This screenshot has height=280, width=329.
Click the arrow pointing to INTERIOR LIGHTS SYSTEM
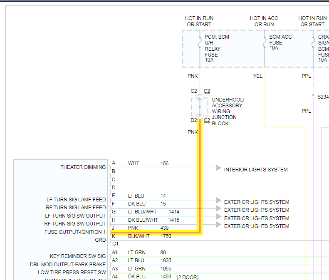pyautogui.click(x=218, y=168)
